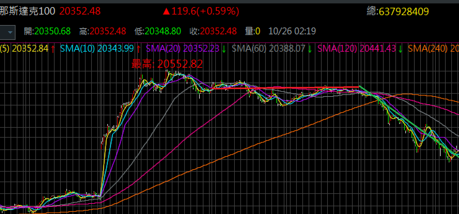Click the 10/26 02:19 timestamp
Screen dimensions: 459x214
(x=292, y=31)
